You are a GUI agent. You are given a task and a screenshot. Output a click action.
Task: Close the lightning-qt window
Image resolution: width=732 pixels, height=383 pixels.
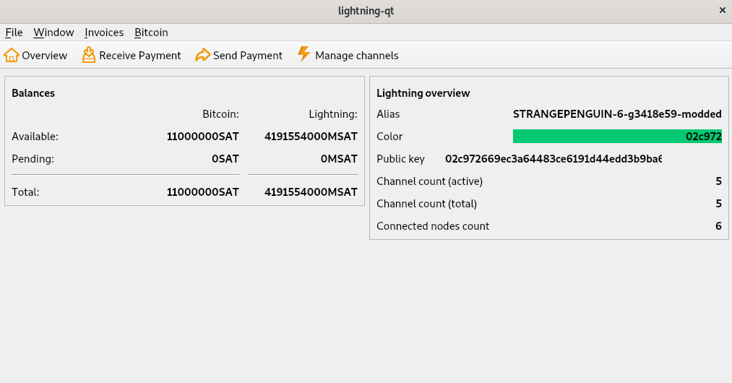(x=722, y=10)
